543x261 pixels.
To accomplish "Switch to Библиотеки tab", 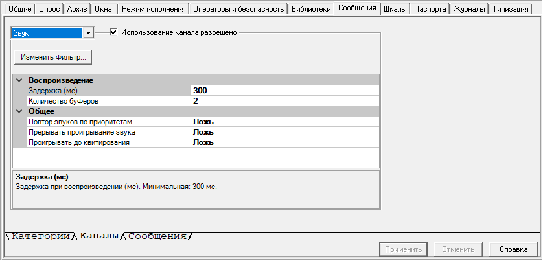I will 311,9.
